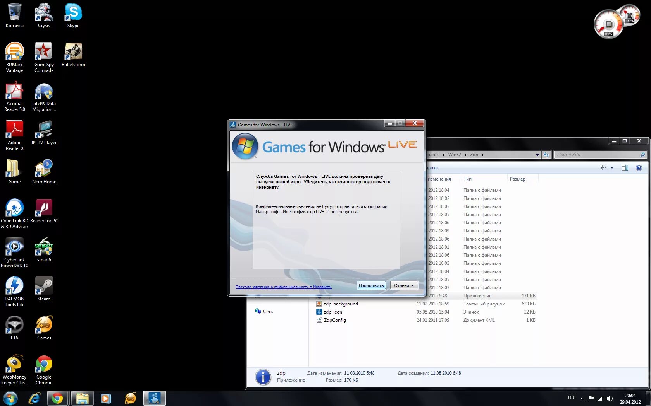
Task: Show hidden system tray icons
Action: click(582, 398)
